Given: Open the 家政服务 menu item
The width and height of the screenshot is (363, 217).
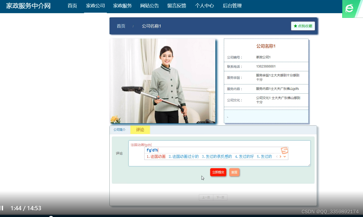Looking at the screenshot, I should click(123, 6).
